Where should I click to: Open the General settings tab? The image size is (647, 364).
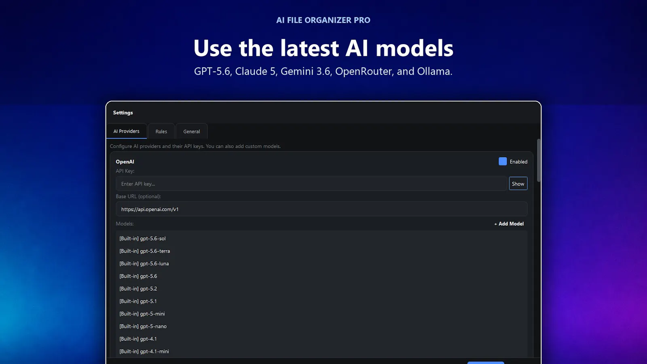[191, 131]
